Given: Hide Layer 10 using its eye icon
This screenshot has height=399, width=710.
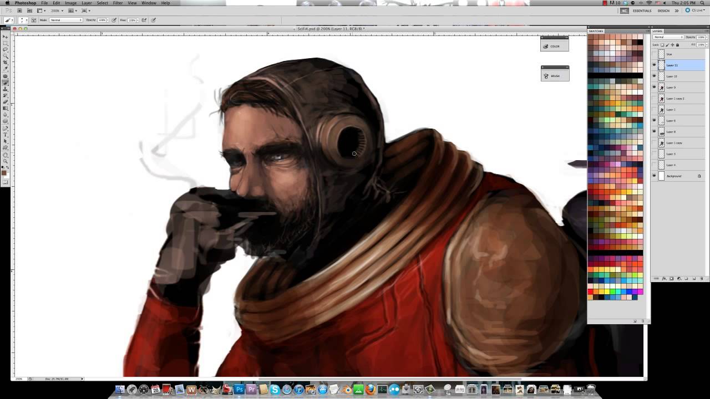Looking at the screenshot, I should 654,76.
